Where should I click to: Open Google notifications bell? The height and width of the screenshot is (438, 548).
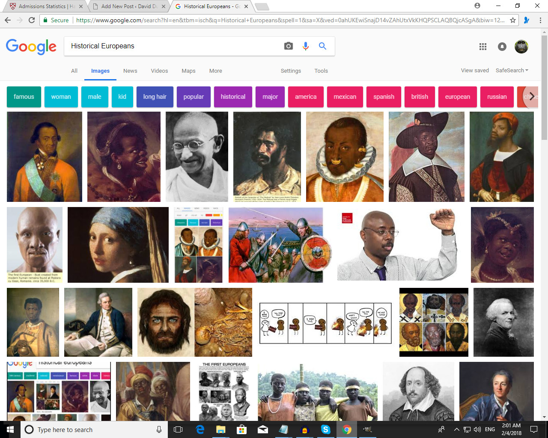click(502, 47)
